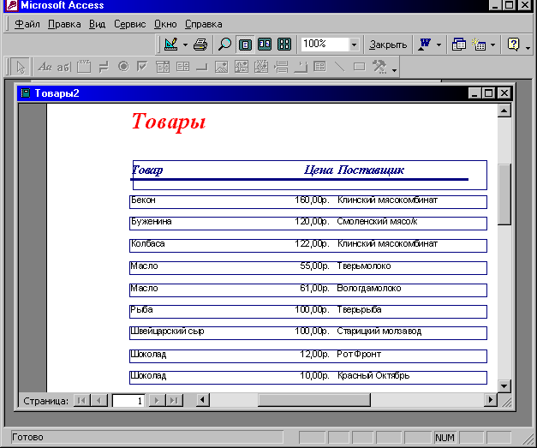Viewport: 537px width, 448px height.
Task: Select the Subform/Subreport tool
Action: pos(319,67)
